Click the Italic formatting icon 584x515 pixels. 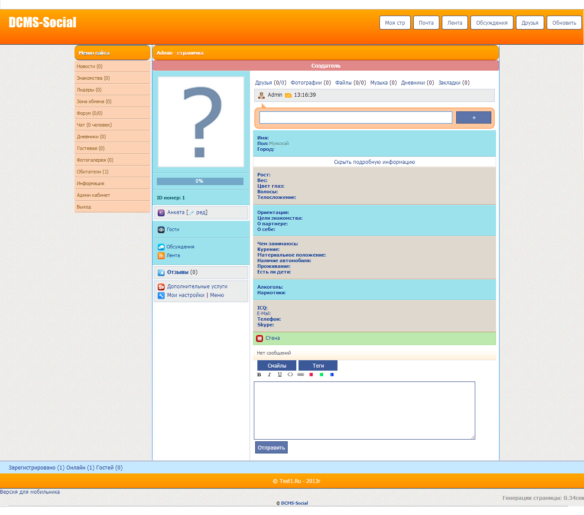coord(269,375)
